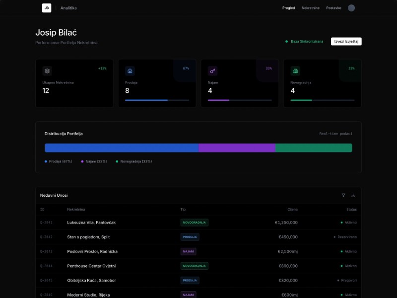The image size is (397, 298).
Task: Click the blue Prodaja segment of distribution bar
Action: pyautogui.click(x=122, y=148)
